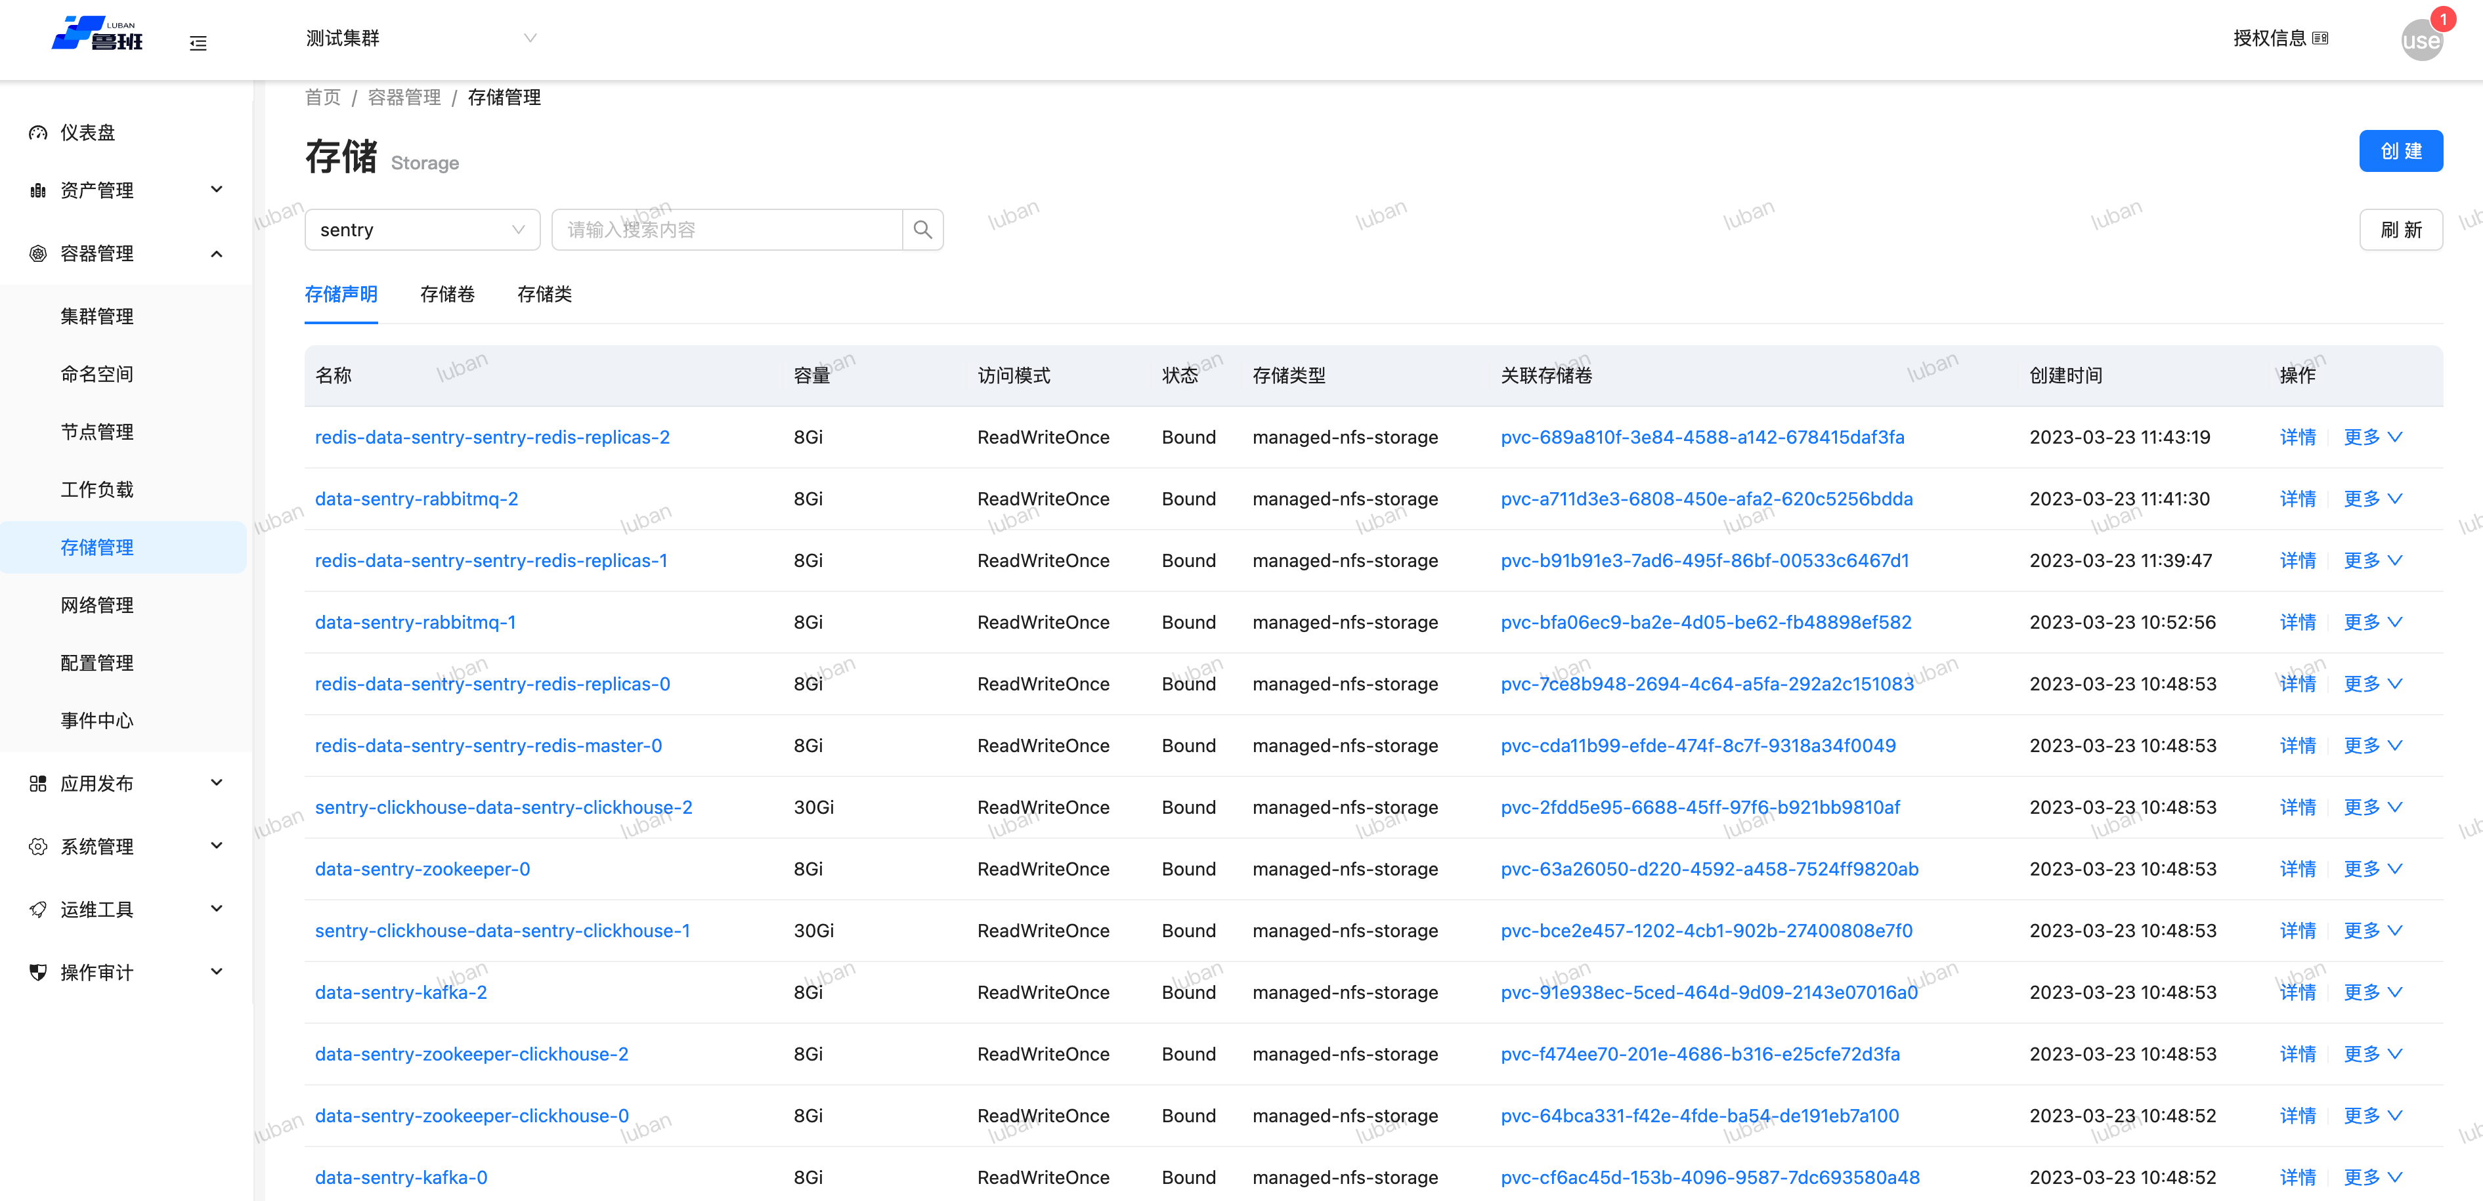Click the 应用发布 grid icon
This screenshot has height=1201, width=2483.
[x=39, y=784]
